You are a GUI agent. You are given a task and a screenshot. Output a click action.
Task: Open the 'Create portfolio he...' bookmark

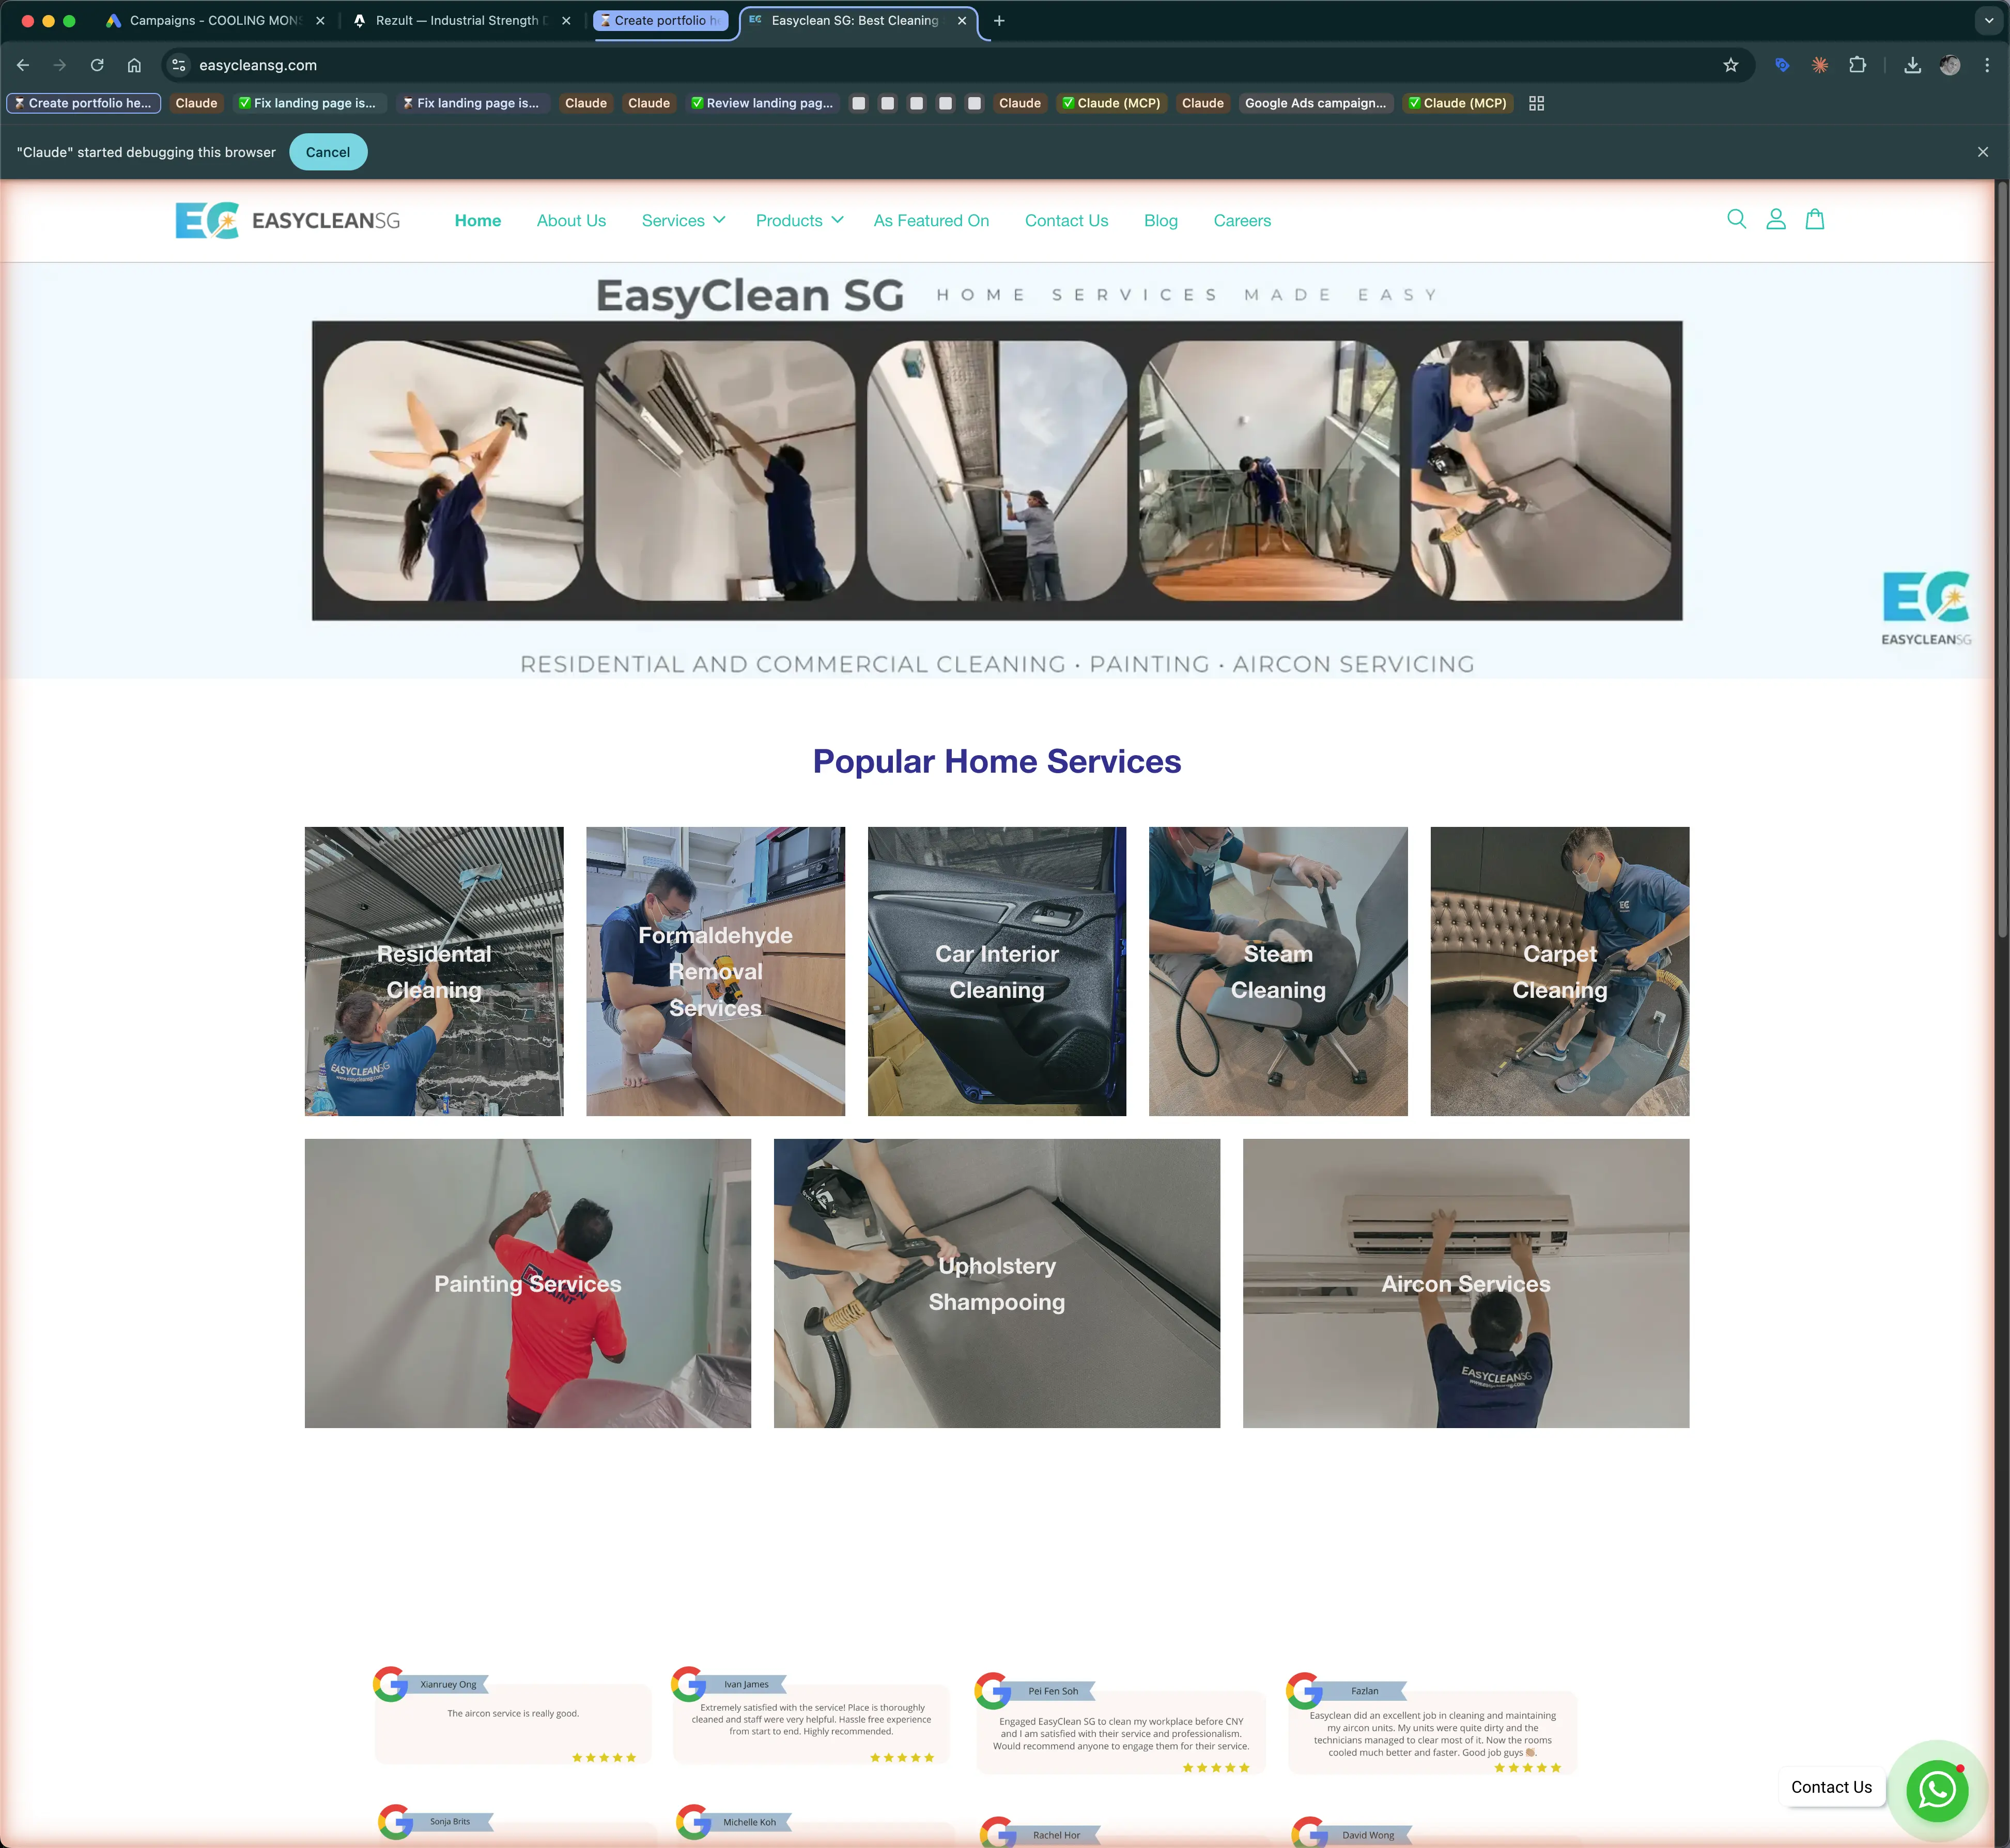coord(84,103)
